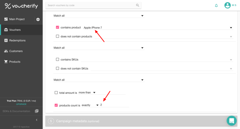Open the Customers section
The image size is (240, 129).
(16, 51)
